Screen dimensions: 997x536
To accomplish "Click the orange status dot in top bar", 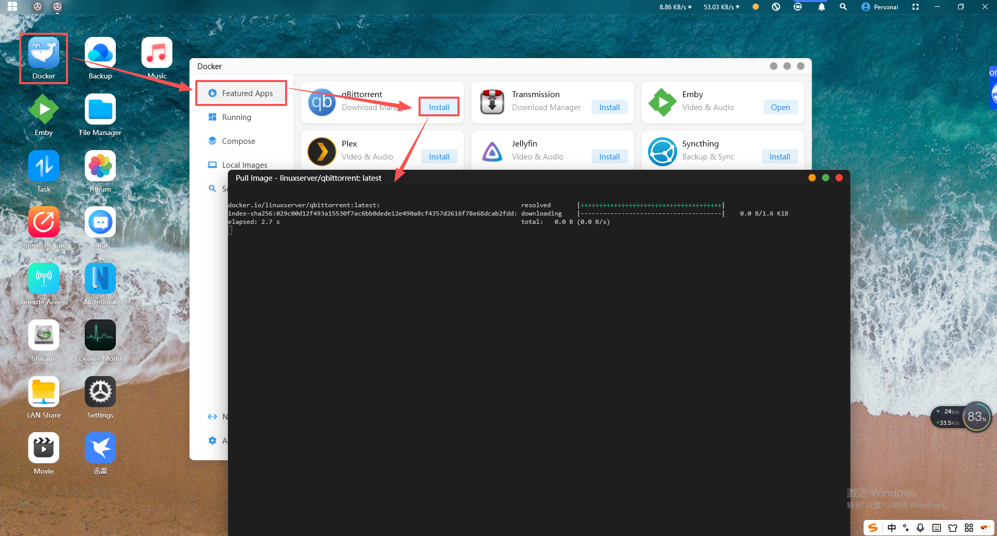I will [756, 7].
